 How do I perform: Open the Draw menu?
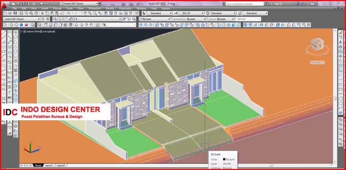80,8
